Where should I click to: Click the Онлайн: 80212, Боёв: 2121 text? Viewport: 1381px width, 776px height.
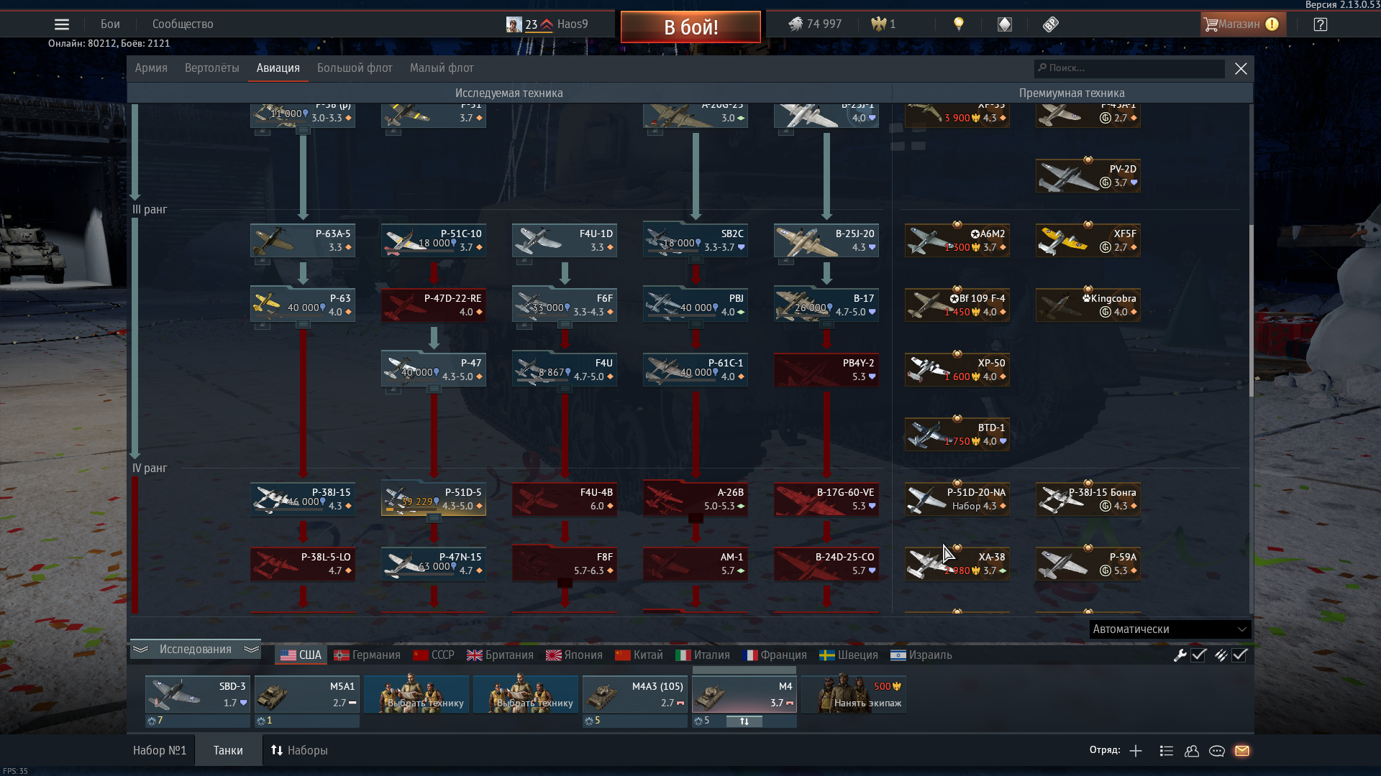click(109, 44)
